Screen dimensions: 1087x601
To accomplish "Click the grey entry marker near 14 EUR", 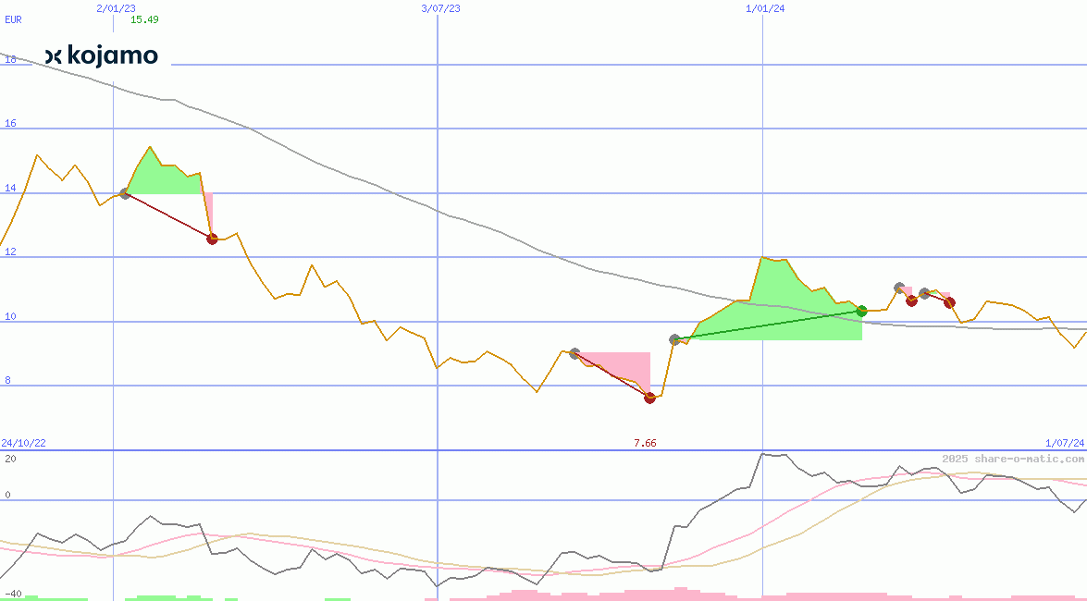I will pos(125,193).
